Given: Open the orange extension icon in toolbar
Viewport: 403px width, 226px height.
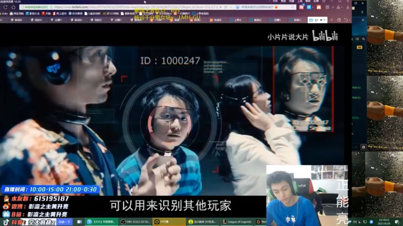Looking at the screenshot, I should pyautogui.click(x=319, y=7).
